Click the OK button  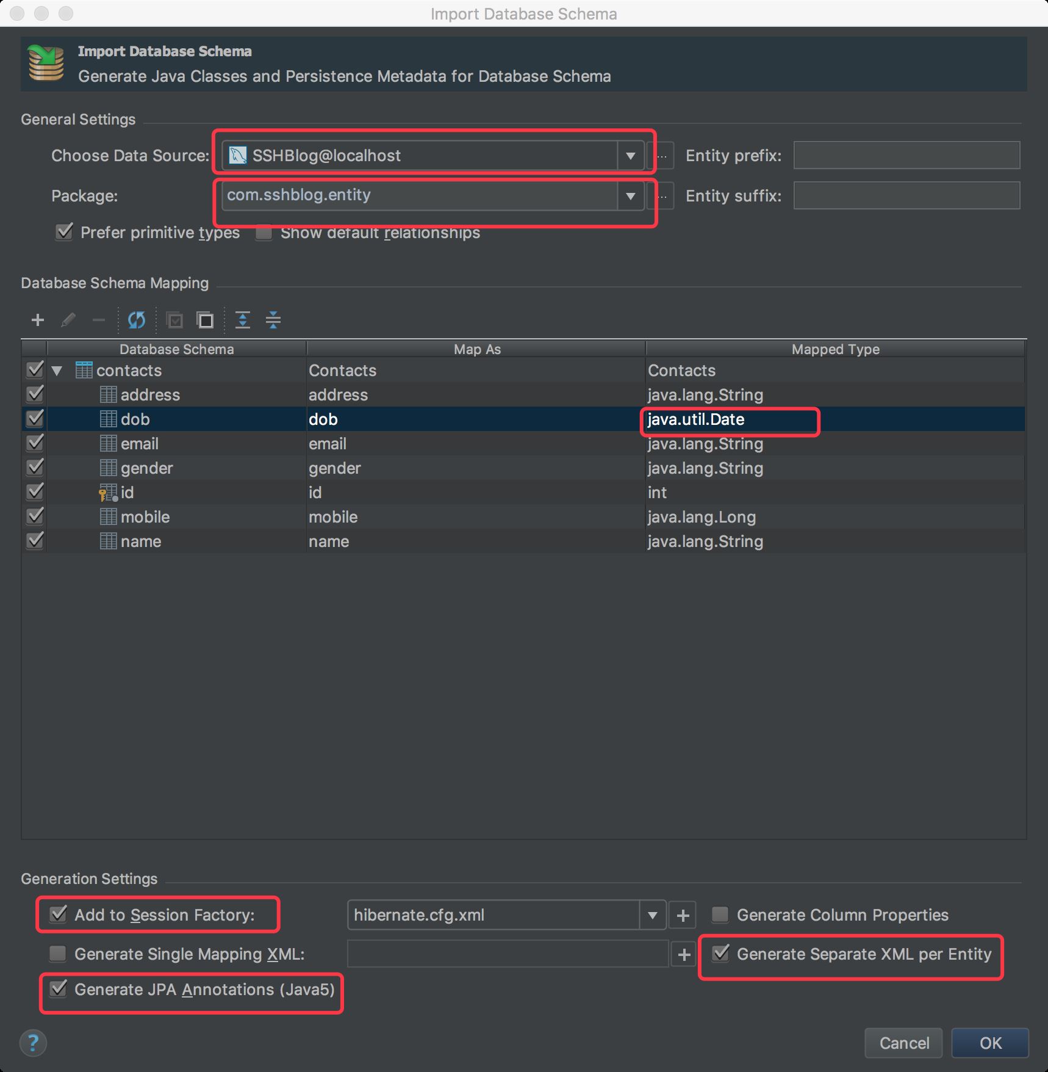[x=990, y=1043]
